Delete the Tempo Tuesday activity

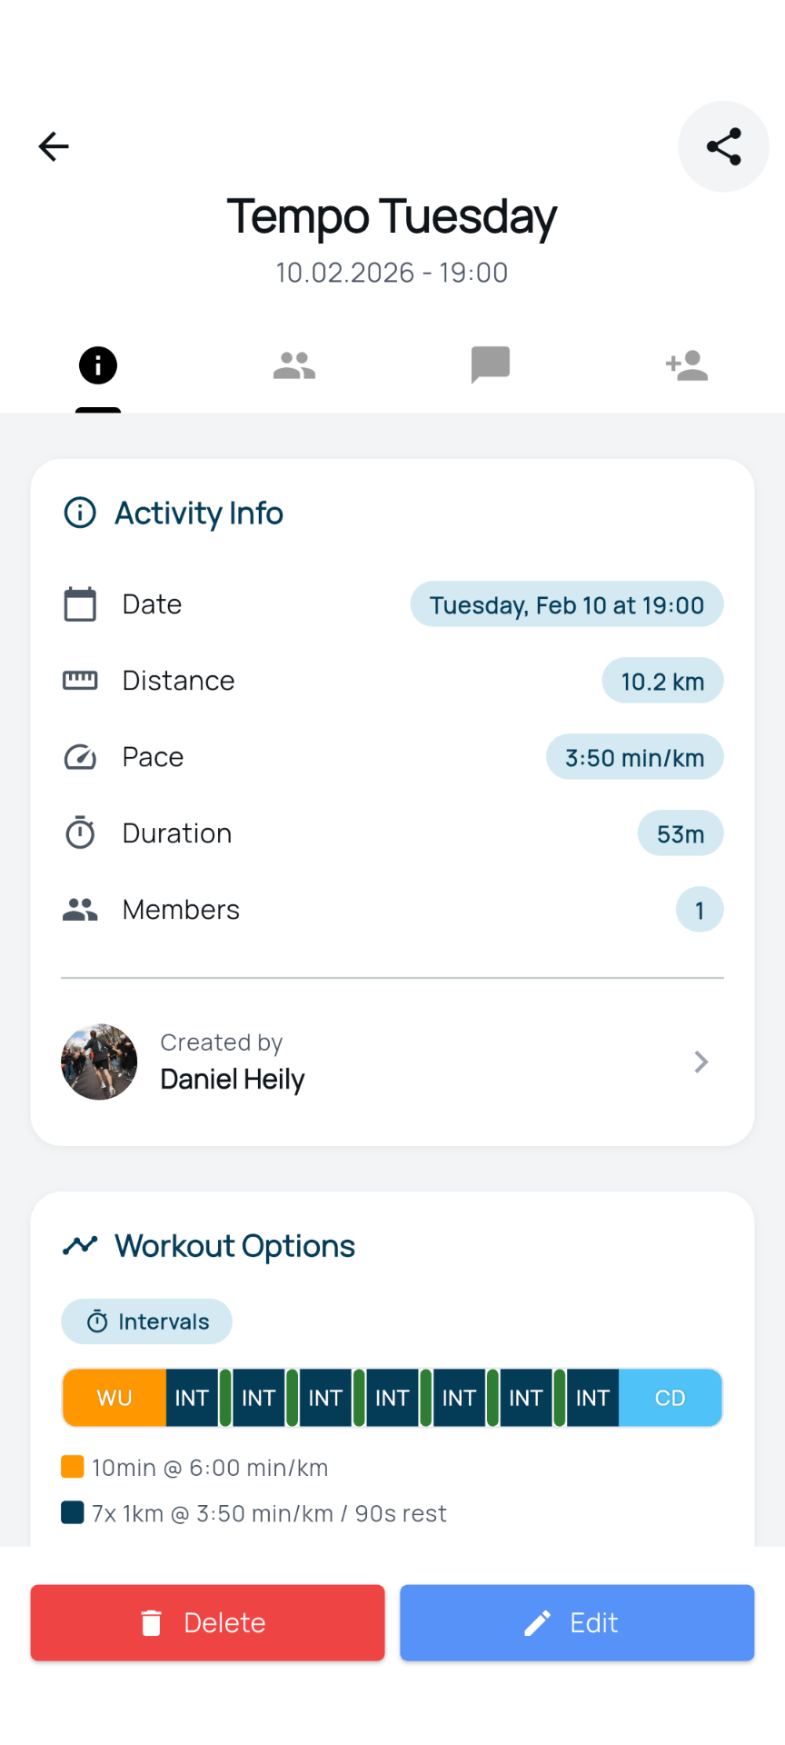coord(207,1622)
